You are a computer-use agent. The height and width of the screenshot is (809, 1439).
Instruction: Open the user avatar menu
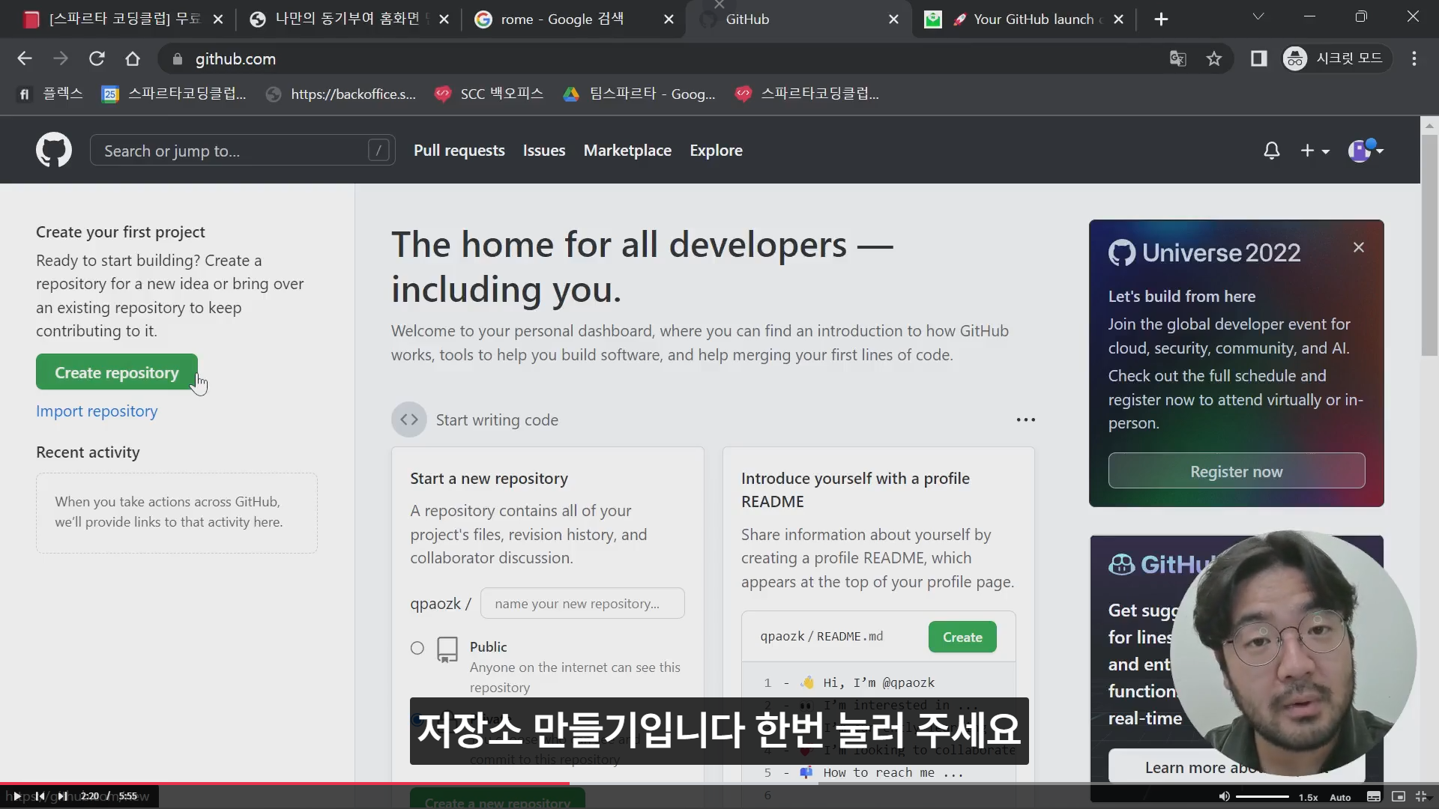[1365, 151]
